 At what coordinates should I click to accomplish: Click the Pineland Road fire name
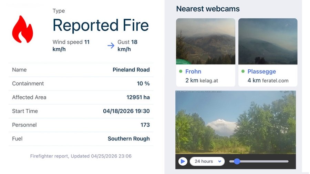131,70
